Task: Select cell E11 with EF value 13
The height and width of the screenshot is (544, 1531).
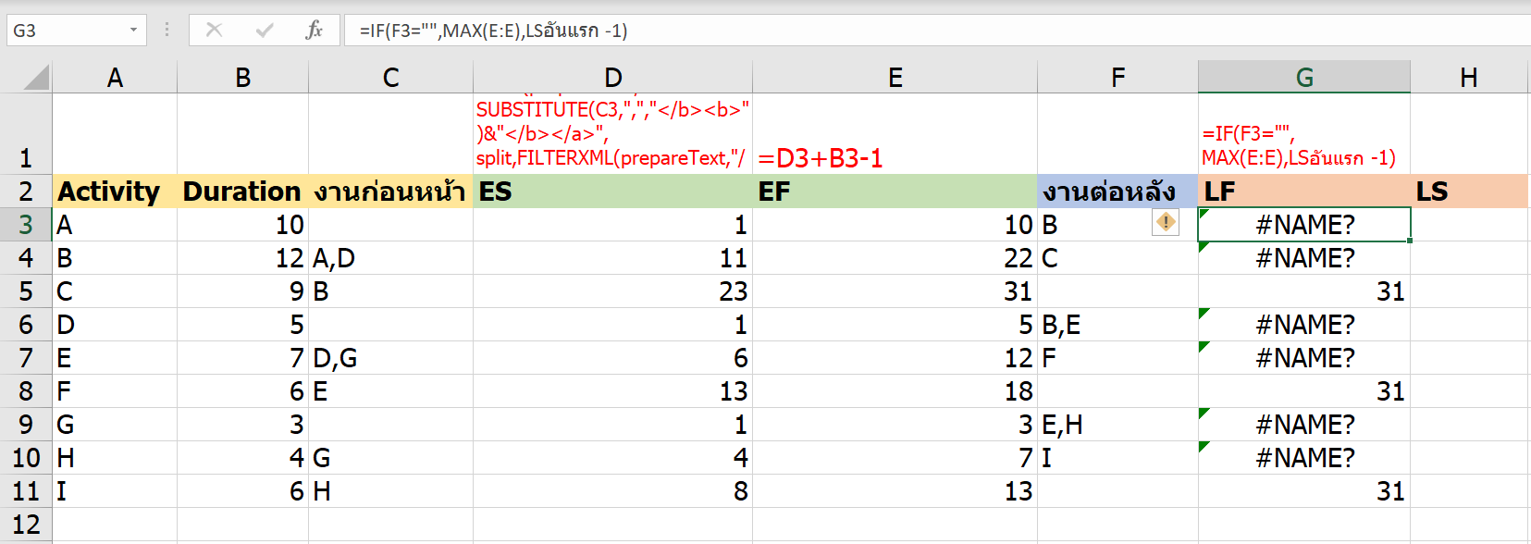Action: coord(895,491)
